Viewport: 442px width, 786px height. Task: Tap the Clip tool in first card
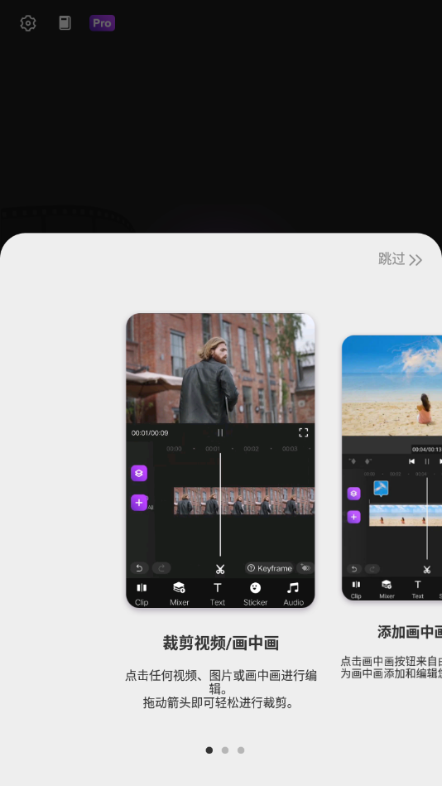[142, 594]
